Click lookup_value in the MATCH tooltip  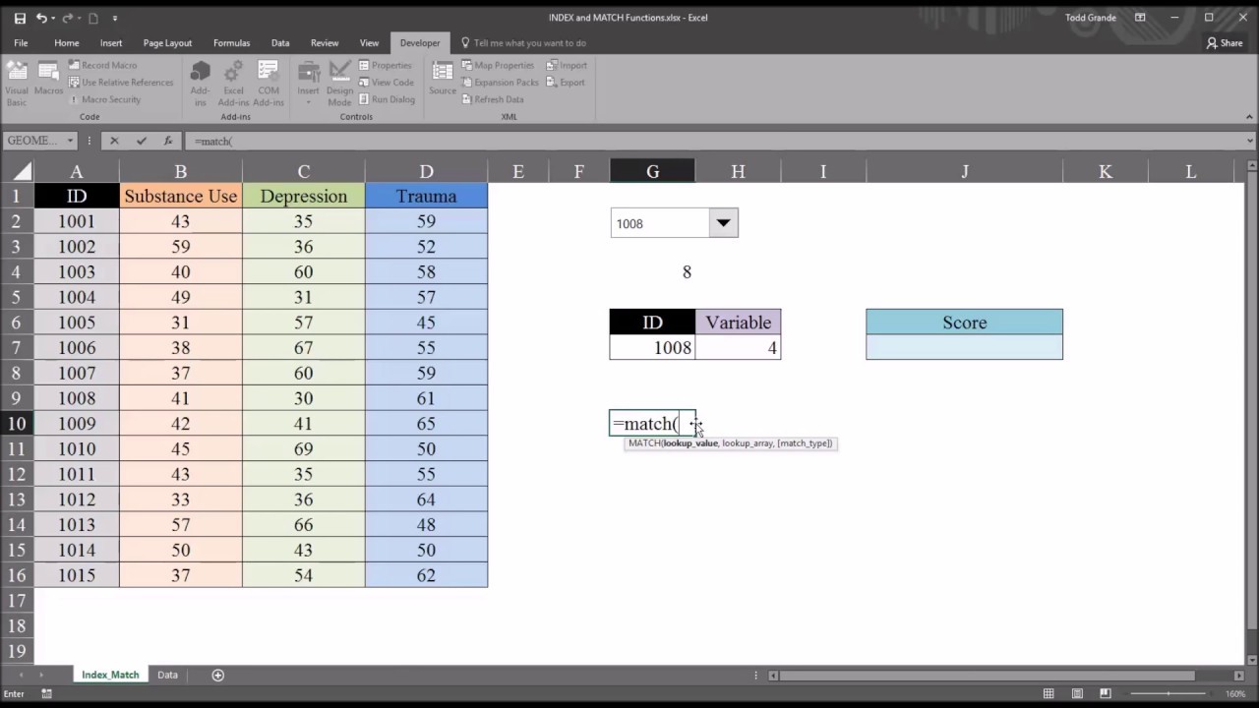[x=690, y=443]
